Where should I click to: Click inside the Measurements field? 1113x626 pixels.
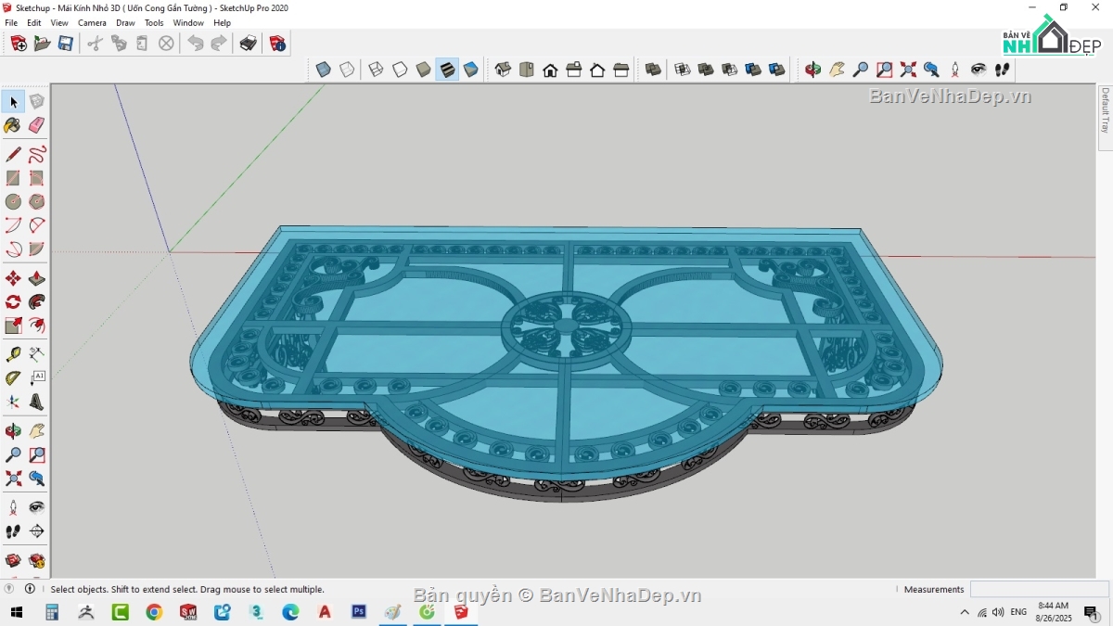[x=1039, y=589]
